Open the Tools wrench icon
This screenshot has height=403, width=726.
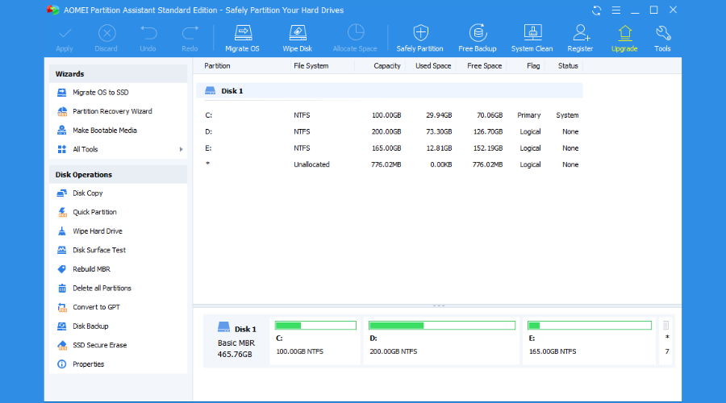click(x=662, y=33)
